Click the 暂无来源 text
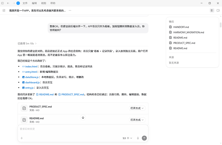Image resolution: width=222 pixels, height=145 pixels. click(174, 63)
